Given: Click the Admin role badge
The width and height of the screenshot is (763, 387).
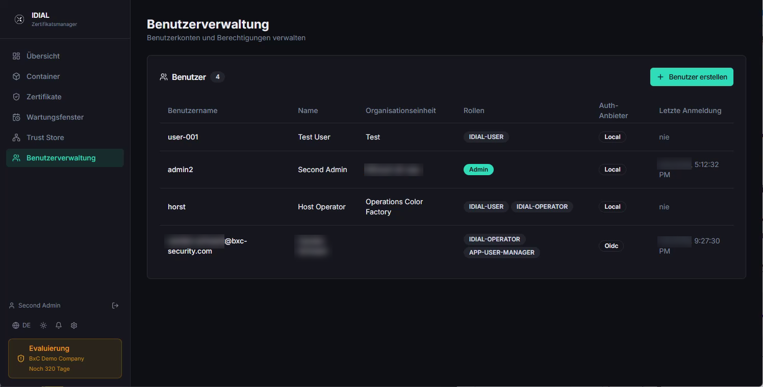Looking at the screenshot, I should (x=478, y=170).
